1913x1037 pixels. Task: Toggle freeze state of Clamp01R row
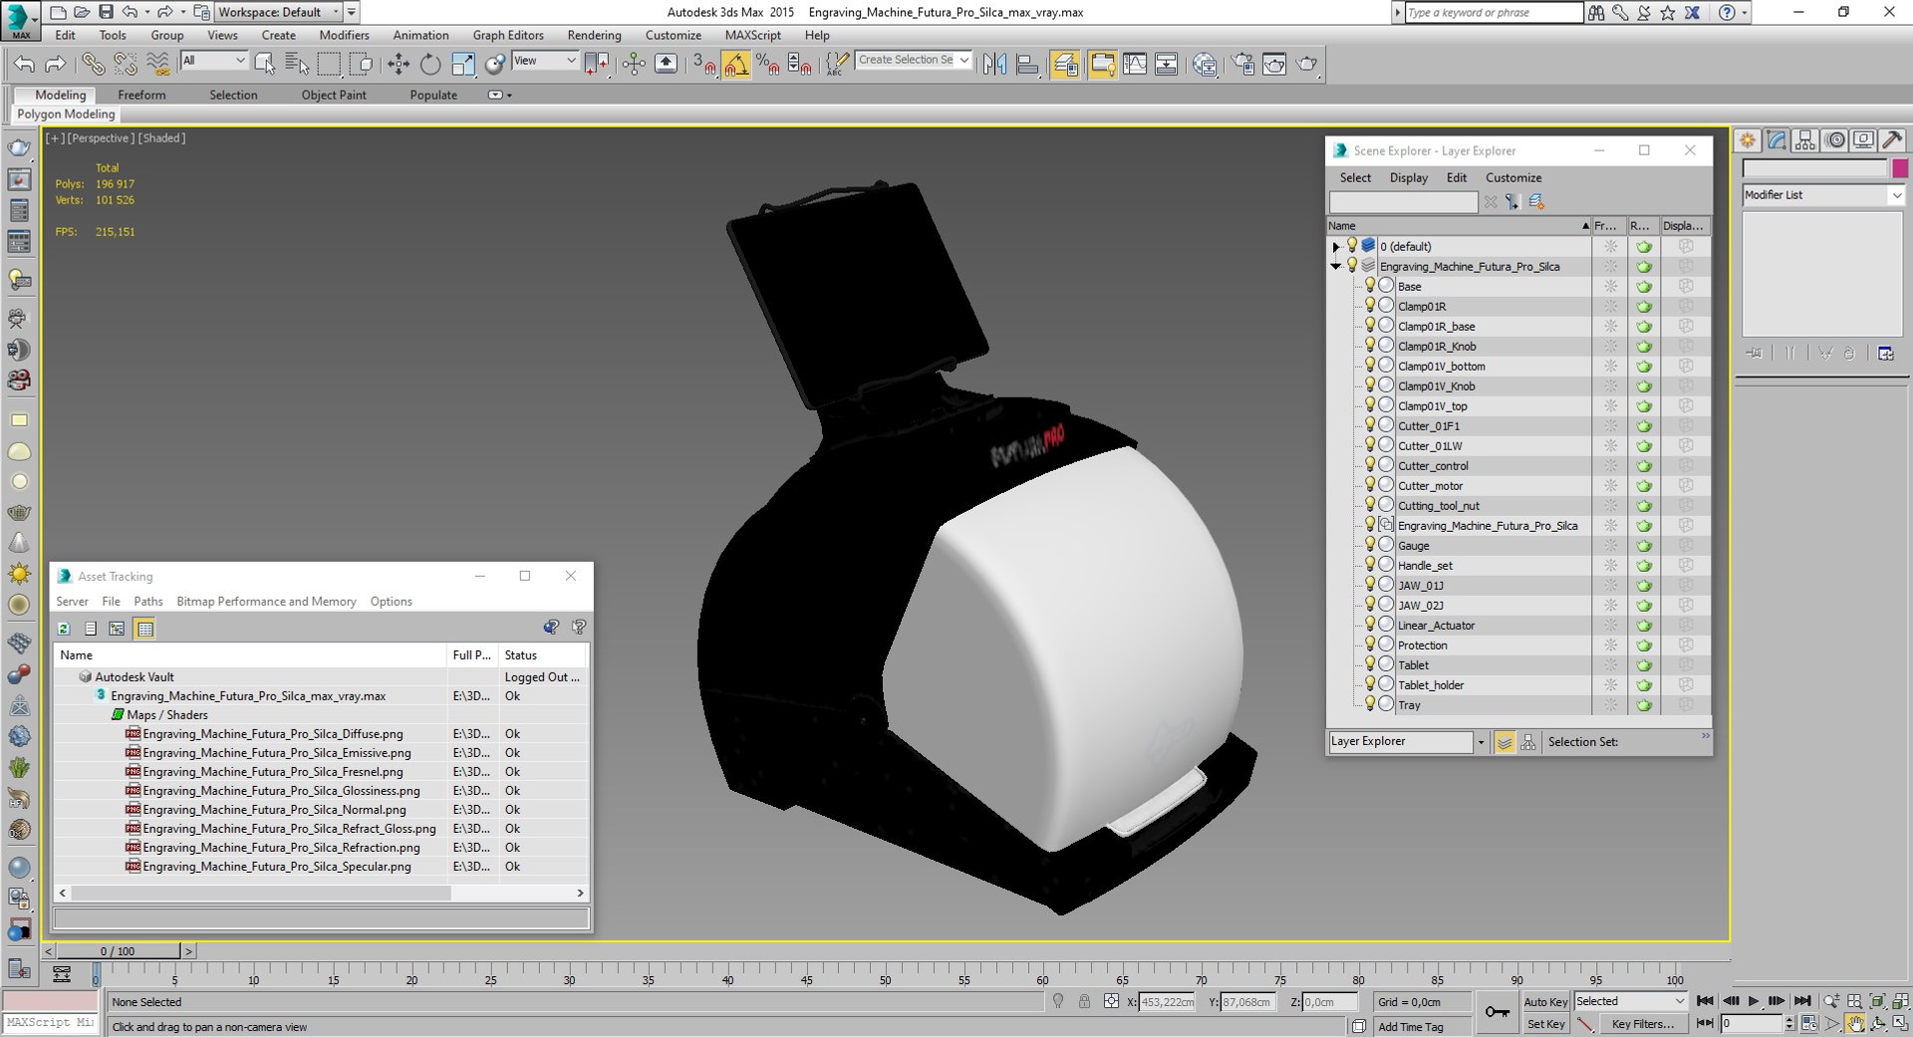point(1610,306)
